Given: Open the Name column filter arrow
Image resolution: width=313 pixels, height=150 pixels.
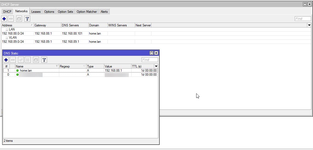Looking at the screenshot, I should click(57, 66).
